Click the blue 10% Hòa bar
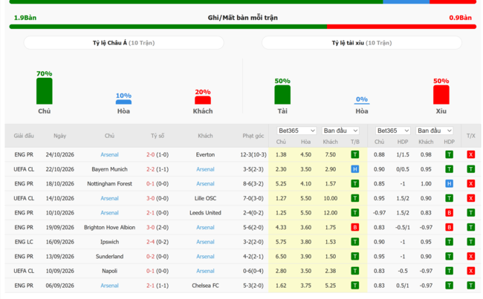 [123, 102]
